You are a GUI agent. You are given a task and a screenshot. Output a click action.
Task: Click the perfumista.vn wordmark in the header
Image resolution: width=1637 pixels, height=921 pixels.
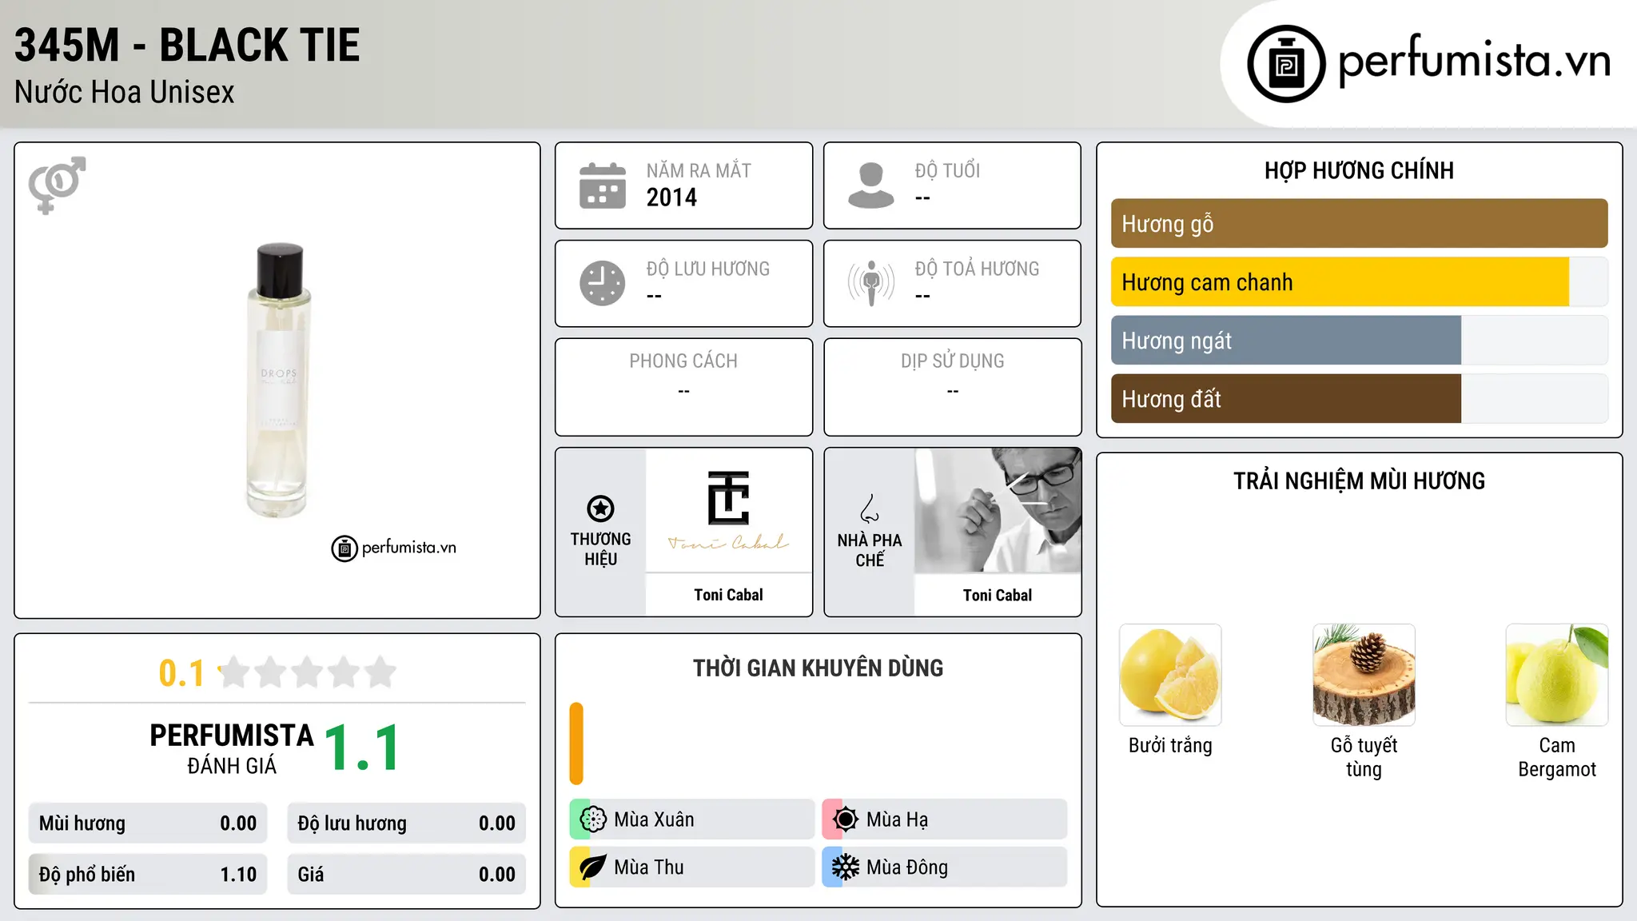coord(1474,61)
